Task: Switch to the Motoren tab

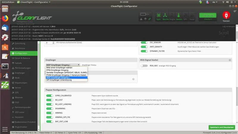Action: pyautogui.click(x=24, y=98)
